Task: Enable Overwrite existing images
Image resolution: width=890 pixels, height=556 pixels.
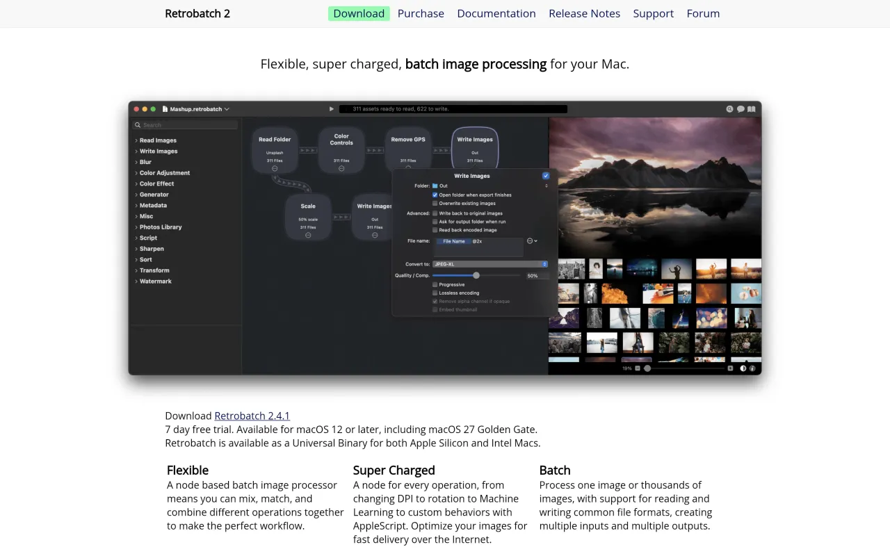Action: pyautogui.click(x=435, y=204)
